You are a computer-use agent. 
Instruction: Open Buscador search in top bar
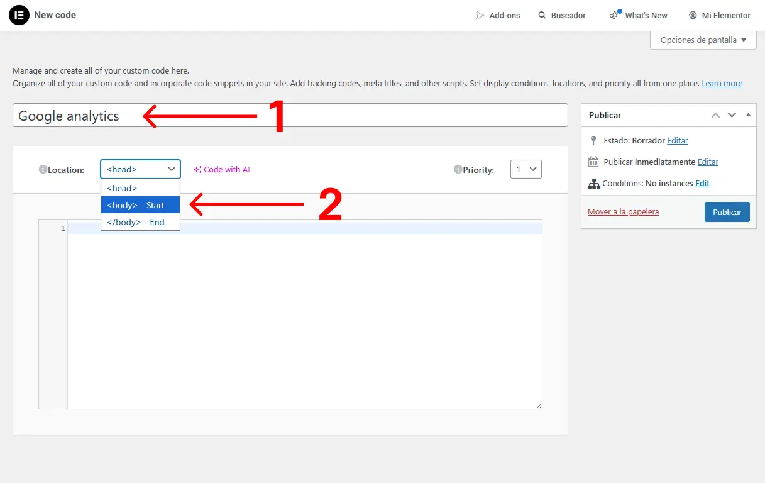coord(562,15)
